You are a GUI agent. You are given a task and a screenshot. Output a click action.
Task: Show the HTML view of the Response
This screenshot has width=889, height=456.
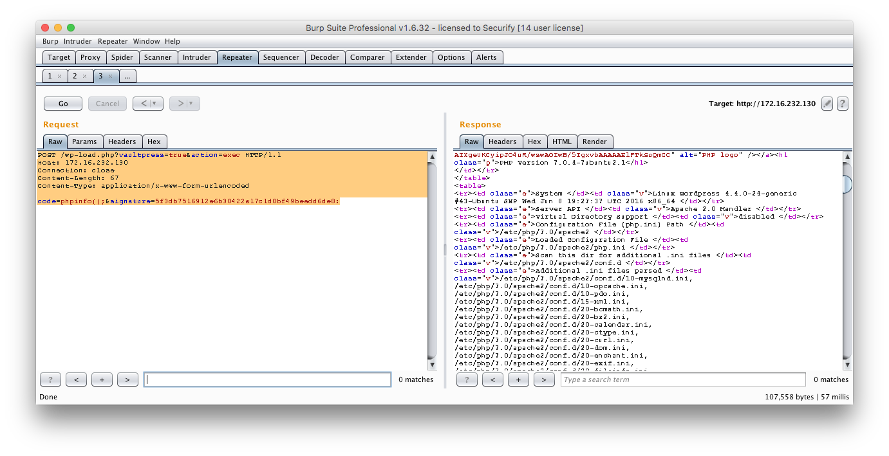[562, 141]
